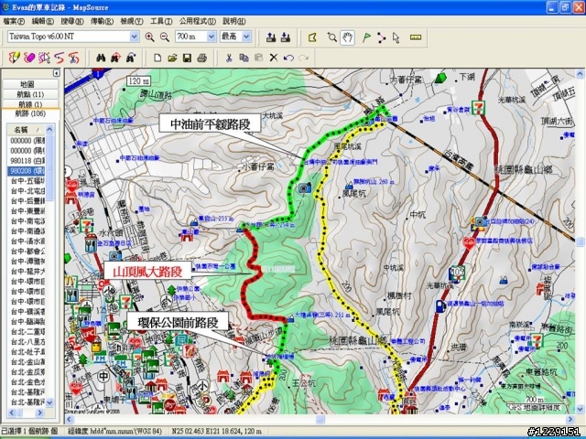Open the 編輯(E) menu

pos(43,21)
